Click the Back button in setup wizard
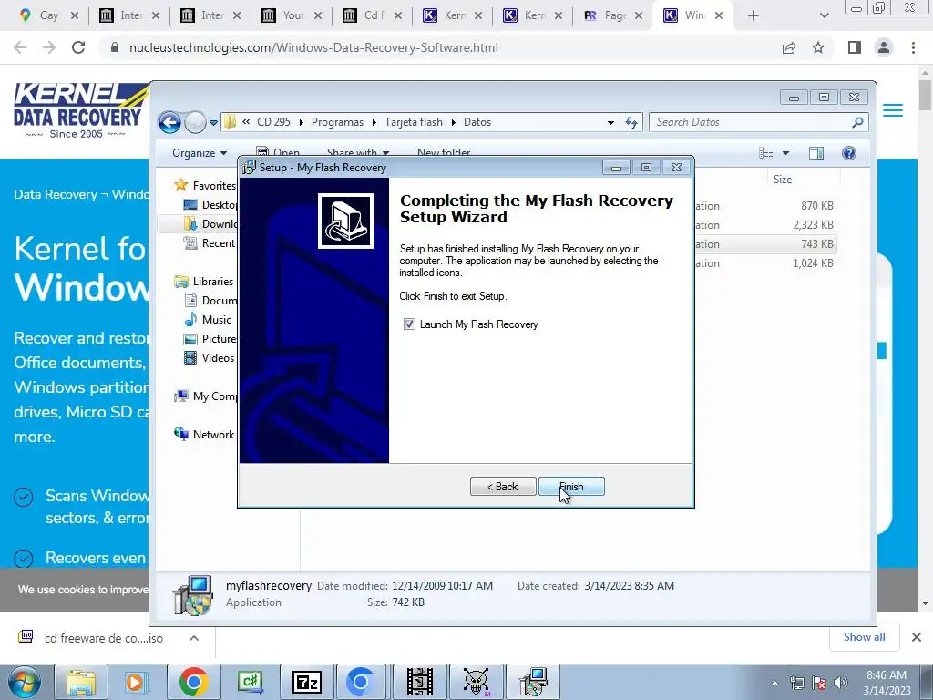Image resolution: width=933 pixels, height=700 pixels. (x=503, y=487)
